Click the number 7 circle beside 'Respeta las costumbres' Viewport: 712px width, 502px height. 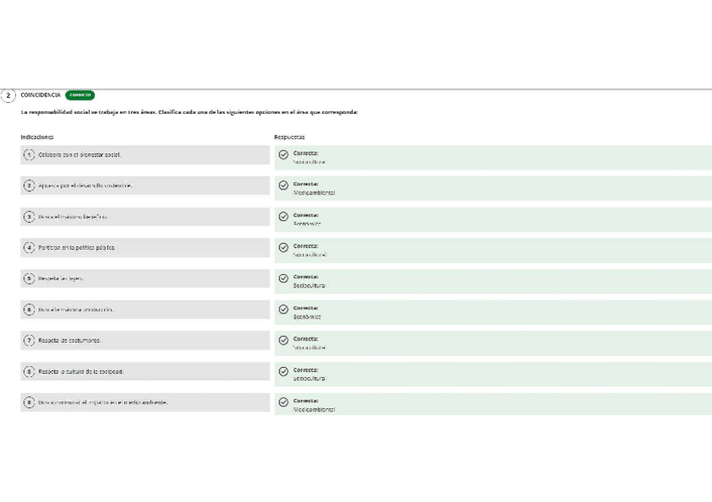(29, 340)
